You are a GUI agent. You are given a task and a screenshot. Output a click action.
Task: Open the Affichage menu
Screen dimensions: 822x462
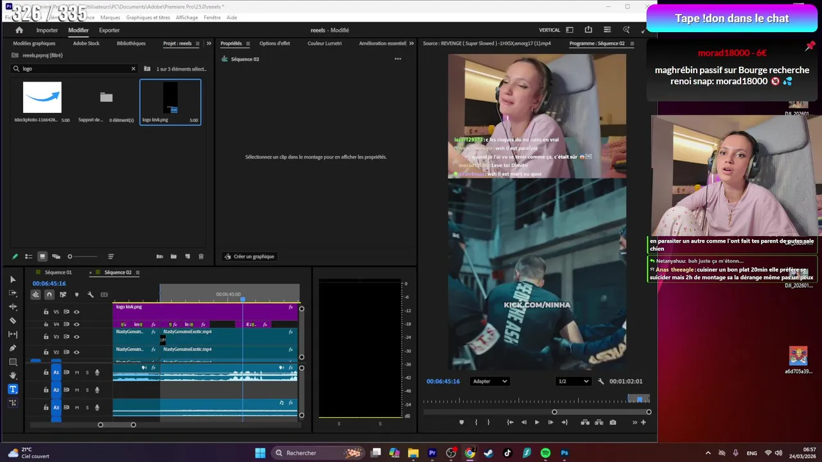pos(187,17)
